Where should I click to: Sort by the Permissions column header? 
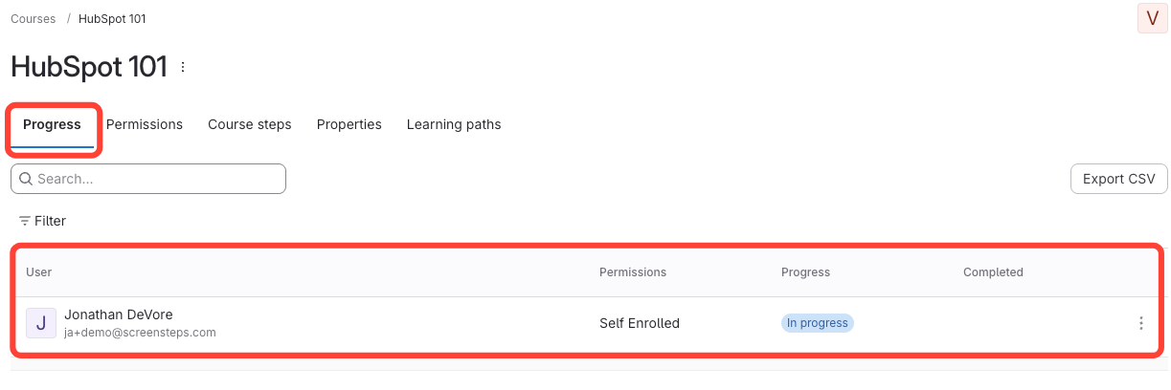633,272
